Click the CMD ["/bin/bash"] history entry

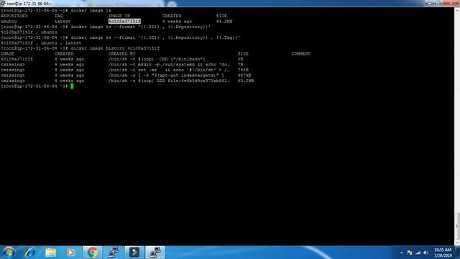[x=157, y=59]
